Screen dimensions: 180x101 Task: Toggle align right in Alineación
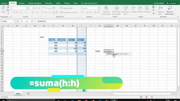[x=49, y=12]
